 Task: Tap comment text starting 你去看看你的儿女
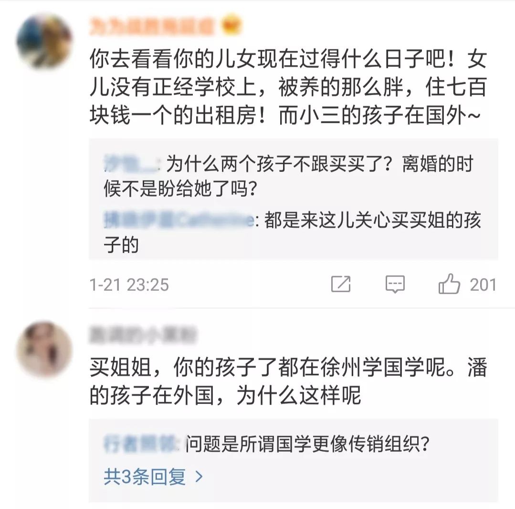288,87
